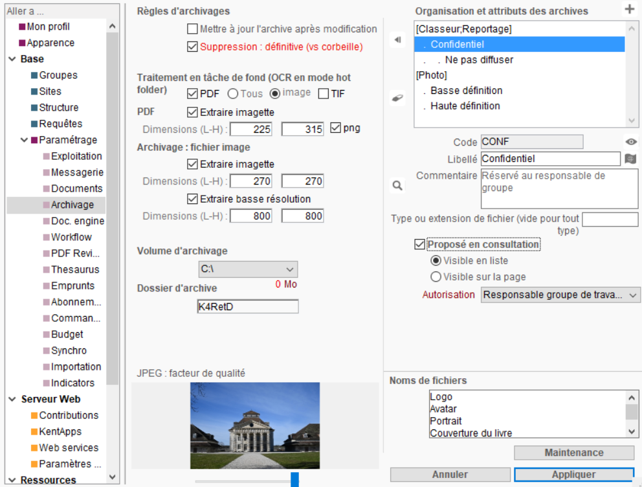This screenshot has width=642, height=487.
Task: Select Visible en liste option
Action: click(x=436, y=261)
